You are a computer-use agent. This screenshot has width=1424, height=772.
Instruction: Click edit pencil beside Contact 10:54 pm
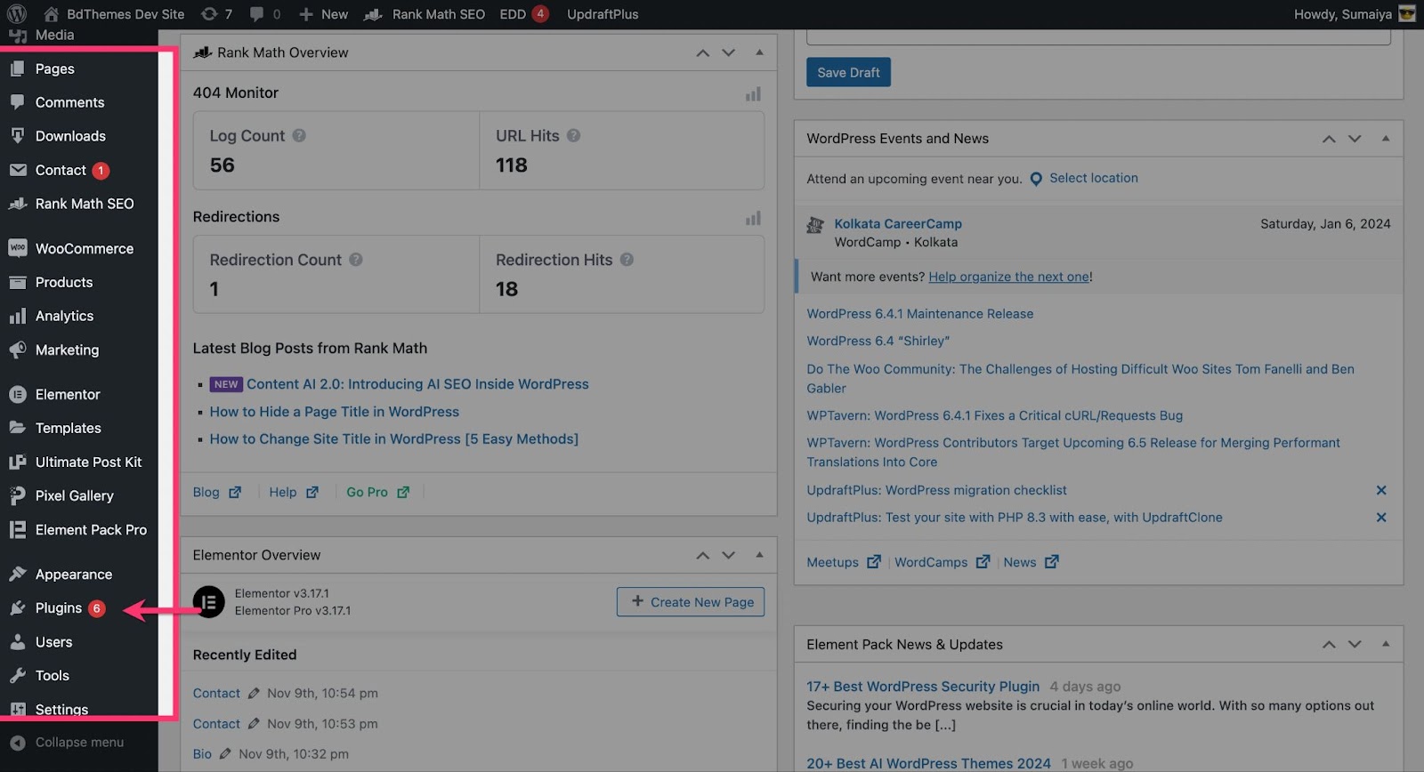click(x=254, y=694)
